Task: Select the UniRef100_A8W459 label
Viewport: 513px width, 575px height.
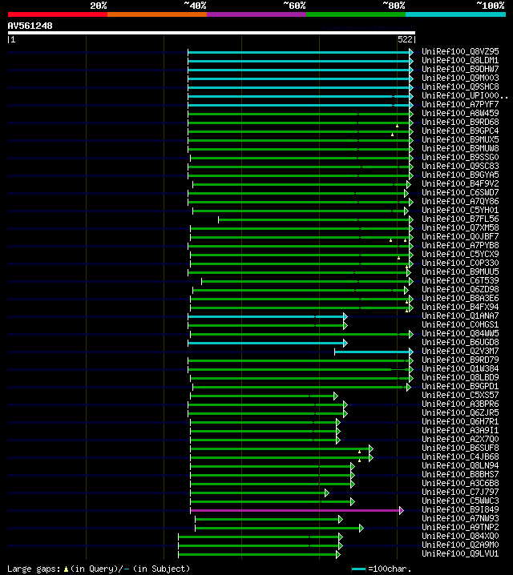Action: (460, 113)
